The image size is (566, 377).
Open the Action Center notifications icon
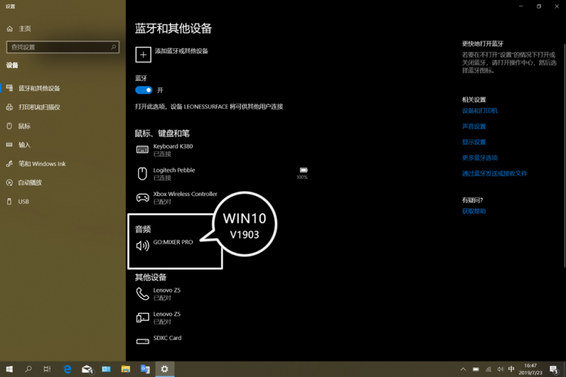pos(554,369)
